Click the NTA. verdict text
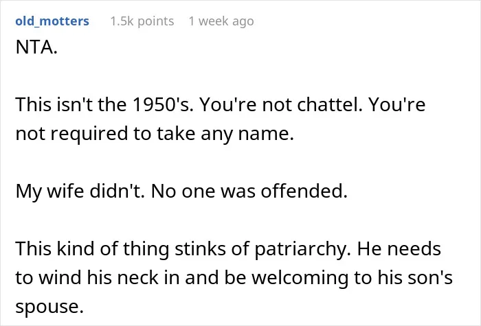Viewport: 481px width, 326px height. tap(36, 47)
